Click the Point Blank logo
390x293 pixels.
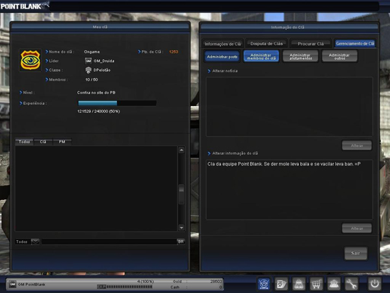pyautogui.click(x=25, y=6)
